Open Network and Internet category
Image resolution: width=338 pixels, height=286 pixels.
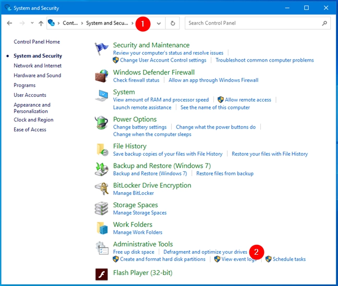point(38,66)
